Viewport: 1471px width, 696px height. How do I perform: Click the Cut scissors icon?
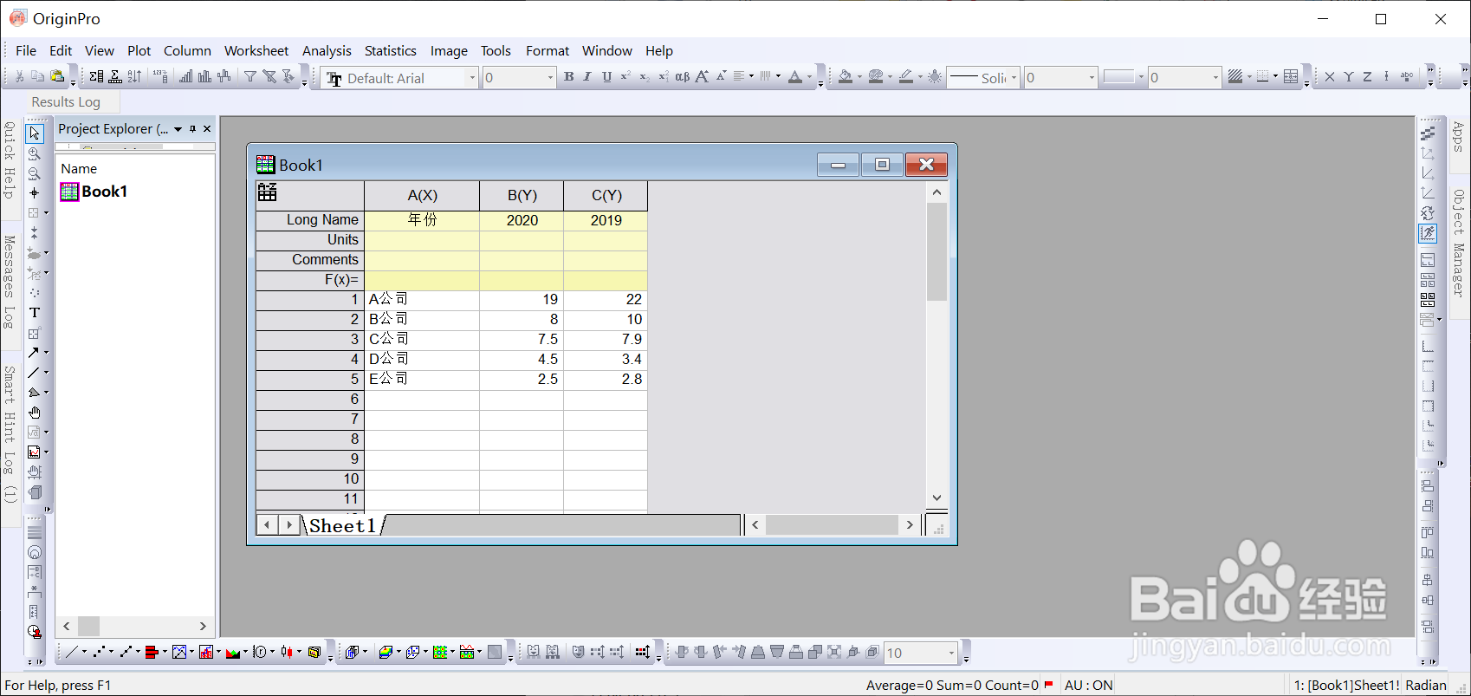[19, 77]
